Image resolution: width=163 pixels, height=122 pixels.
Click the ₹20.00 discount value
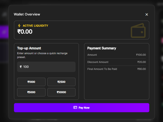click(142, 62)
